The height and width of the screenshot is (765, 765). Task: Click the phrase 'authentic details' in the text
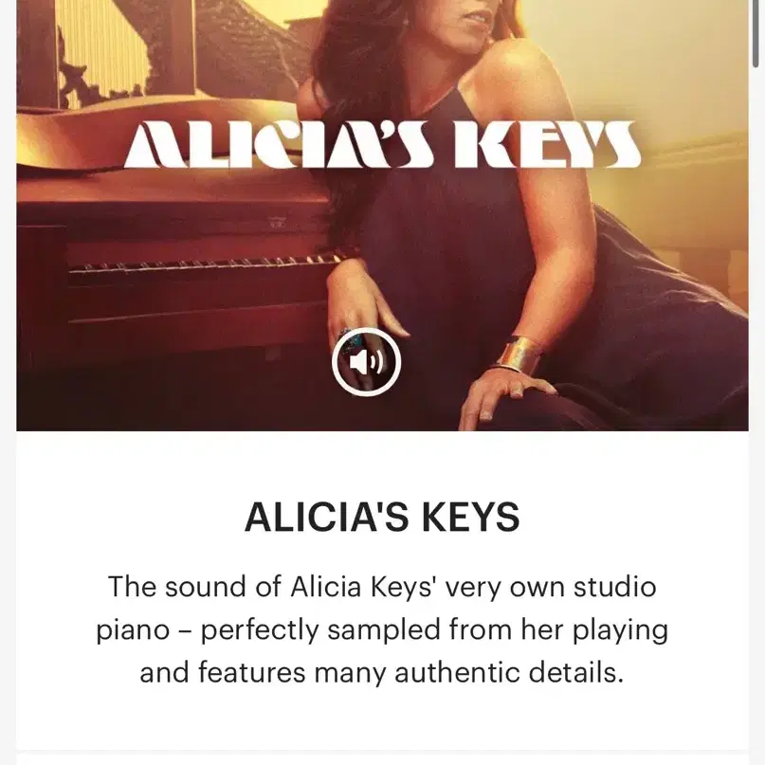[509, 672]
